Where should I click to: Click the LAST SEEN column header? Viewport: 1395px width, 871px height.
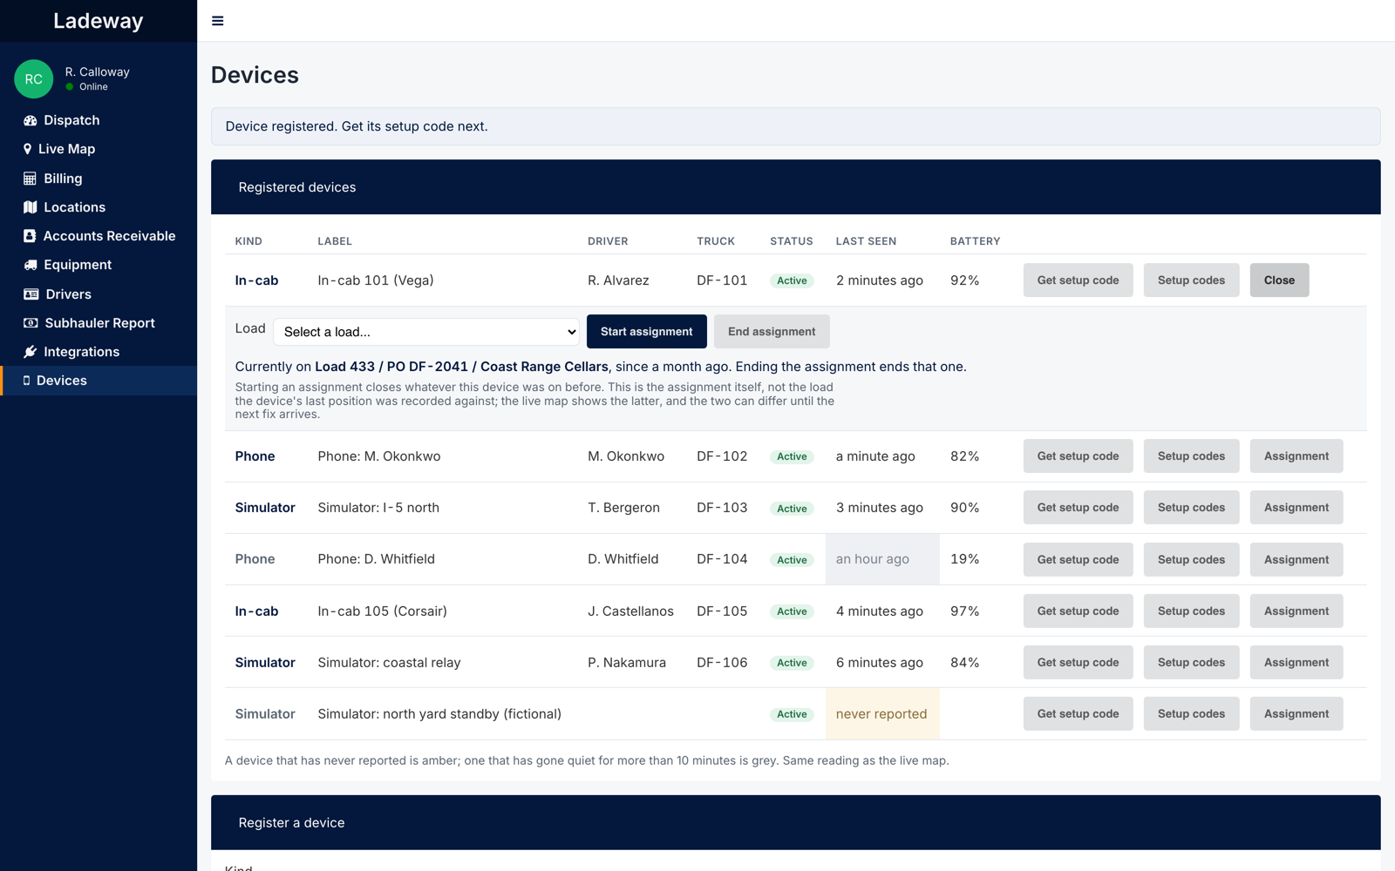[866, 241]
